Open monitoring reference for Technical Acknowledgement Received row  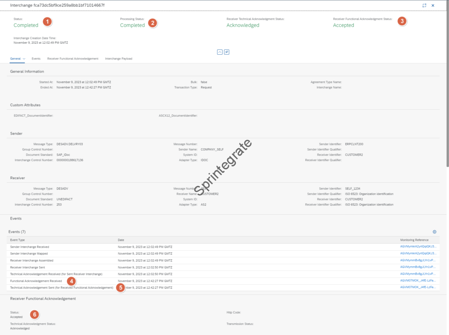pyautogui.click(x=418, y=274)
